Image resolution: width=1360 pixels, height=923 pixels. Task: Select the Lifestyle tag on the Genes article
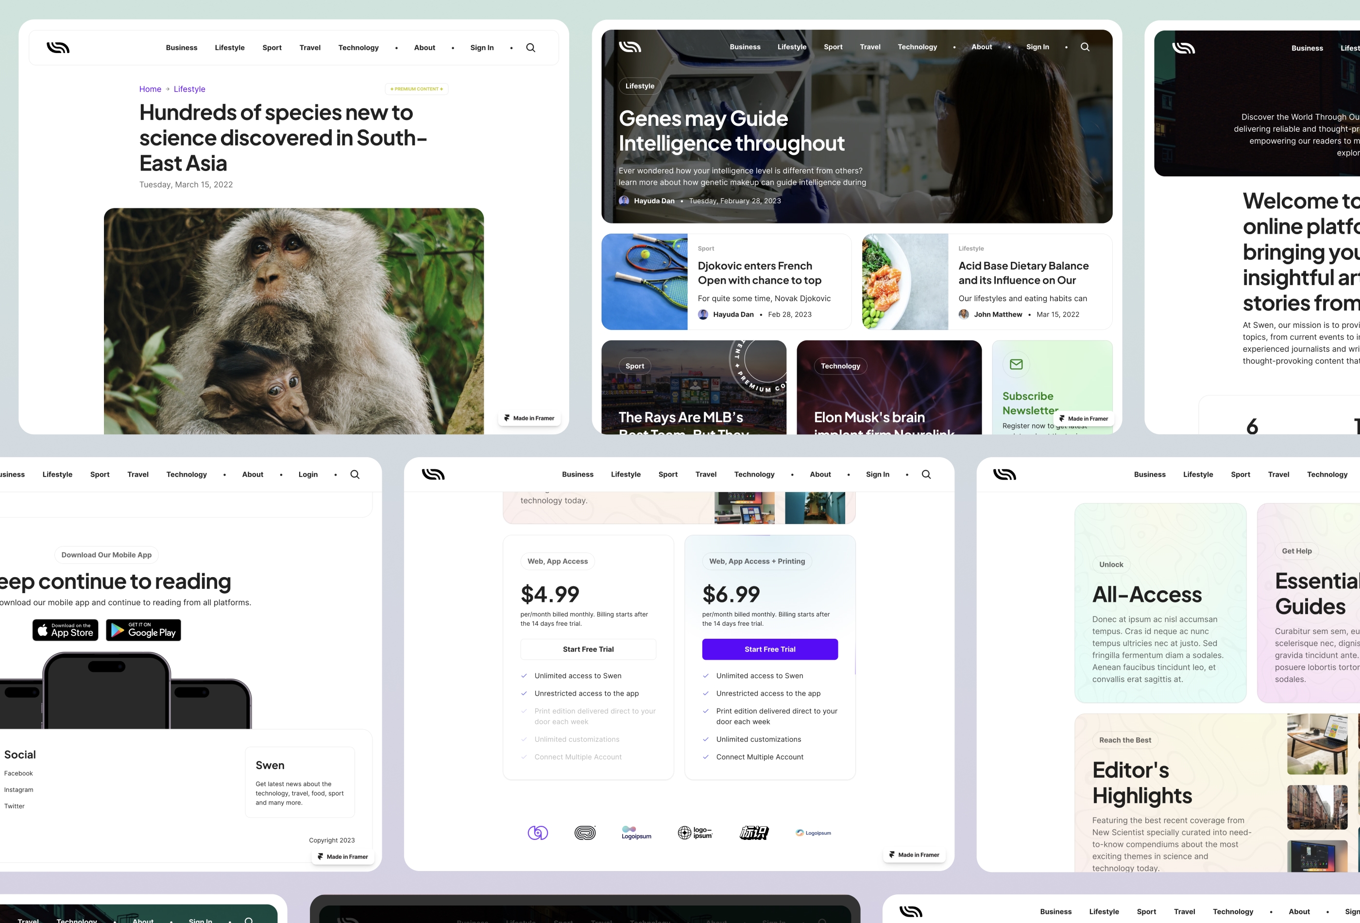[639, 85]
